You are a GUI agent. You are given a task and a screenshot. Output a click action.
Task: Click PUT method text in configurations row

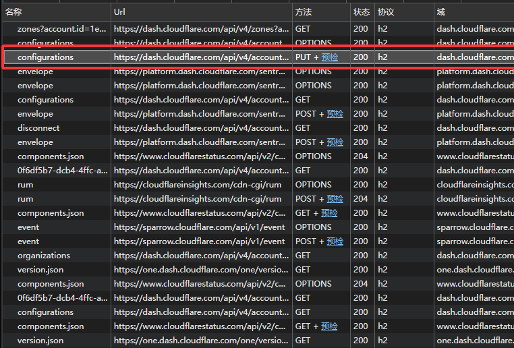coord(303,57)
